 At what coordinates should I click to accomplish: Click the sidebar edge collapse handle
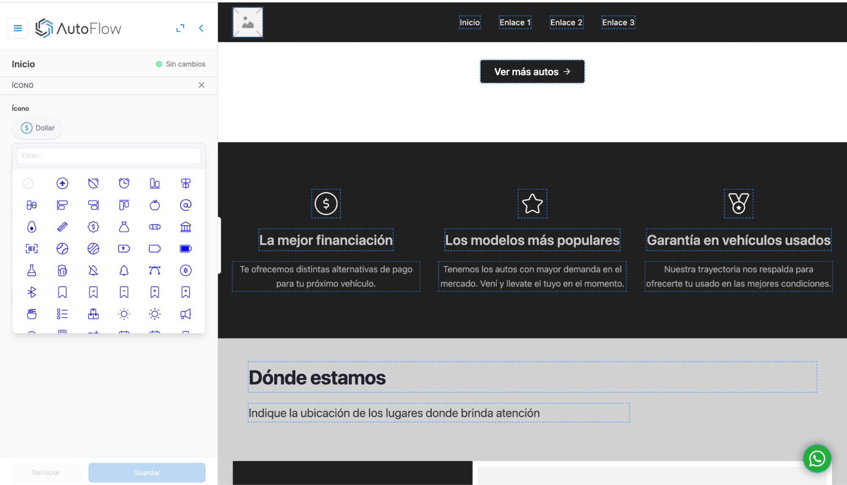[x=219, y=245]
